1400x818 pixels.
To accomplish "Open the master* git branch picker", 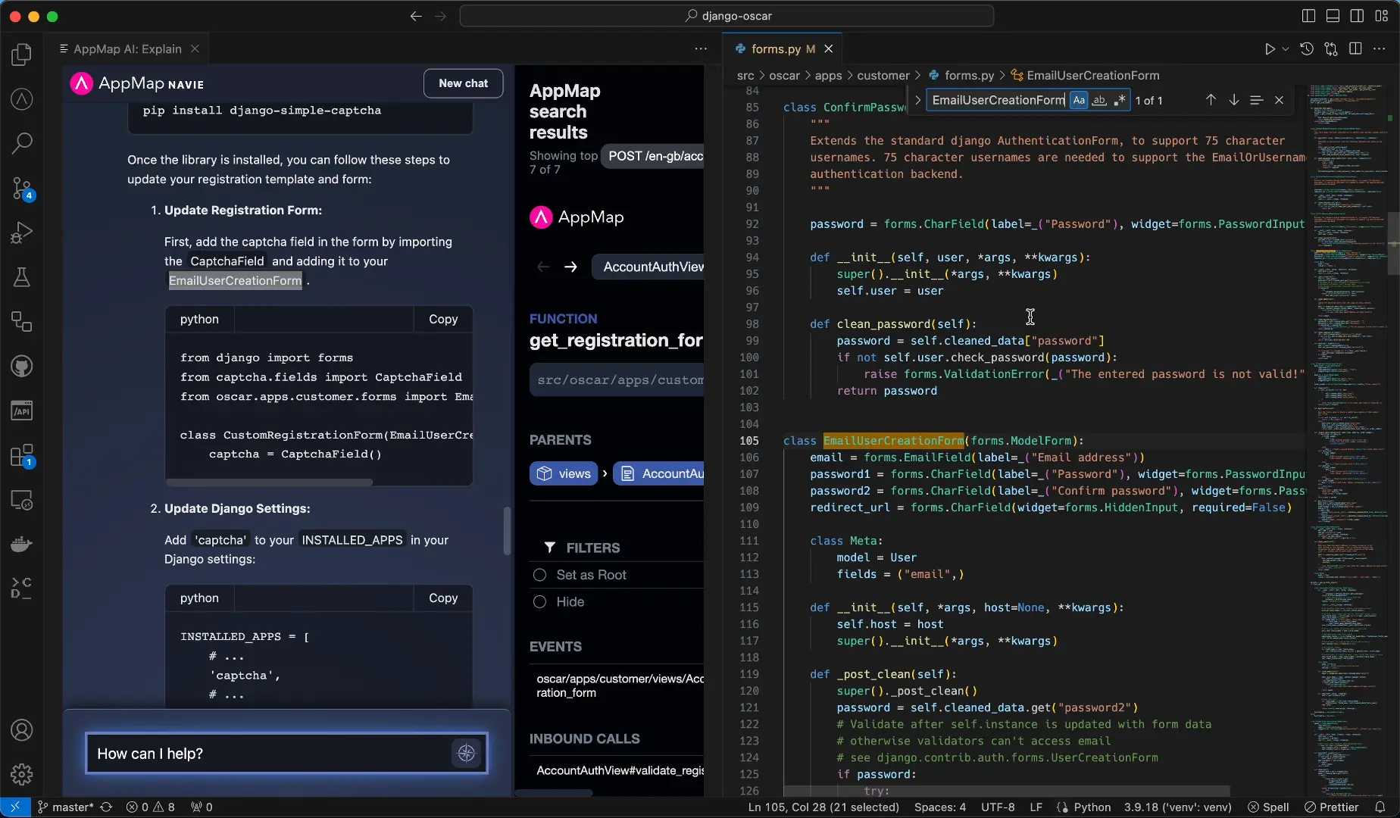I will pyautogui.click(x=66, y=807).
